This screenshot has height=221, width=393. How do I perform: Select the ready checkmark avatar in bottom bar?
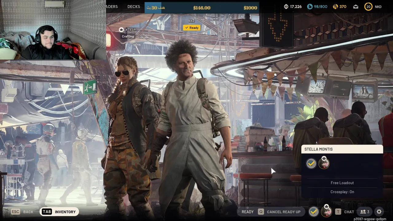coord(313,211)
